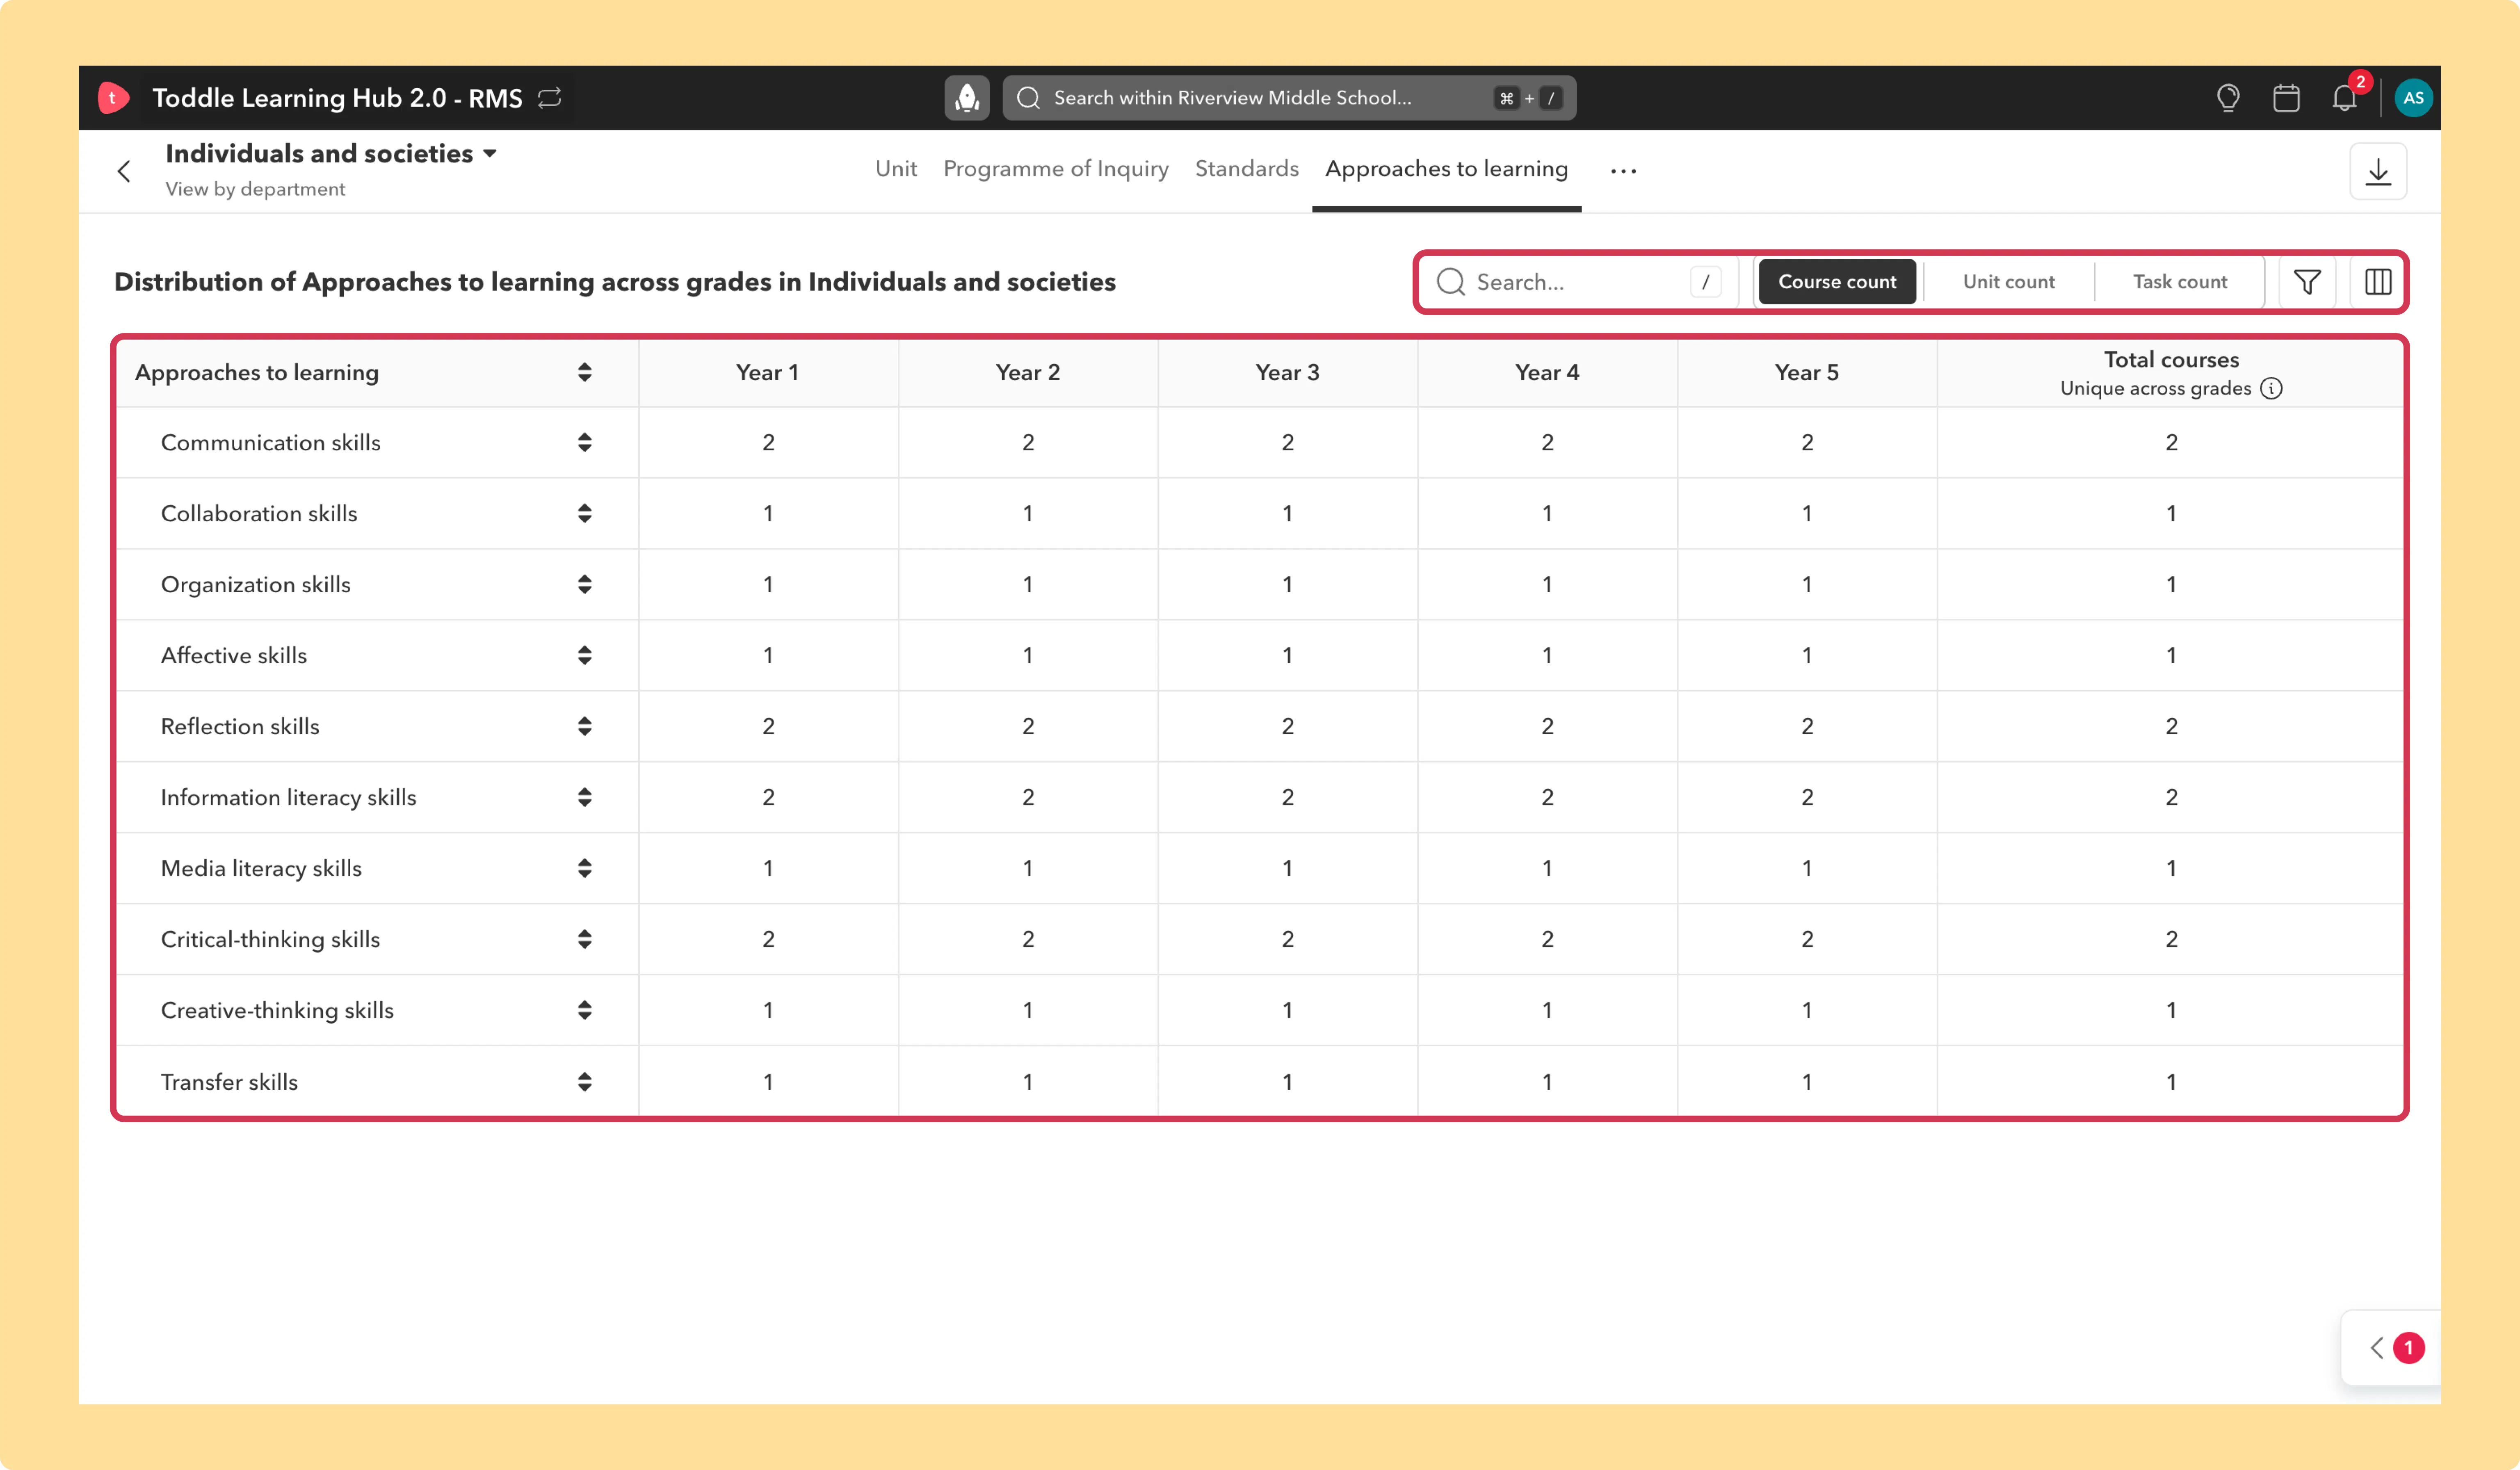Open the rocket launcher icon

(x=967, y=98)
